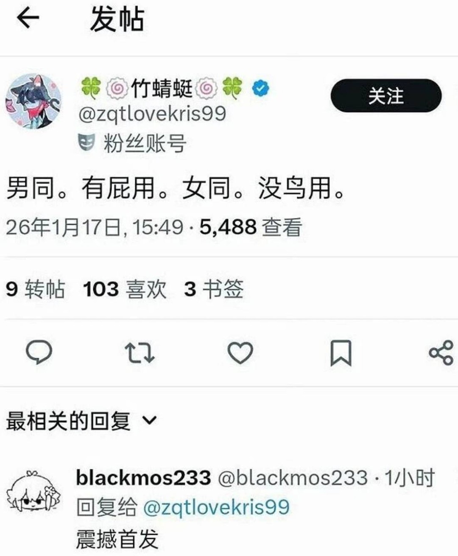Open the 5,488 查看 view count
458x556 pixels.
coord(251,227)
